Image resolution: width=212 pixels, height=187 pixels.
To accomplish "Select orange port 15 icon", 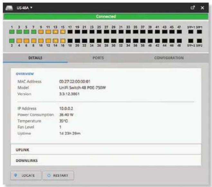I will click(x=63, y=32).
